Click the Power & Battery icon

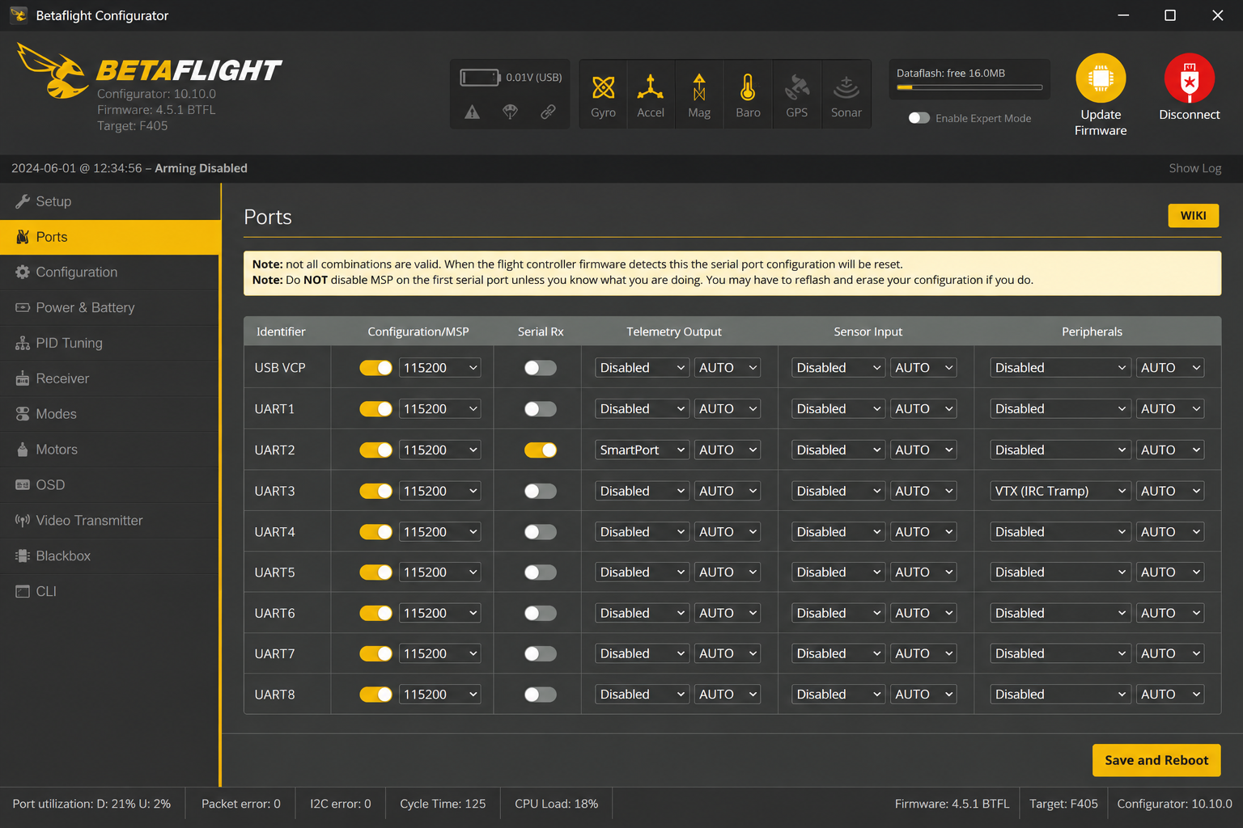23,308
